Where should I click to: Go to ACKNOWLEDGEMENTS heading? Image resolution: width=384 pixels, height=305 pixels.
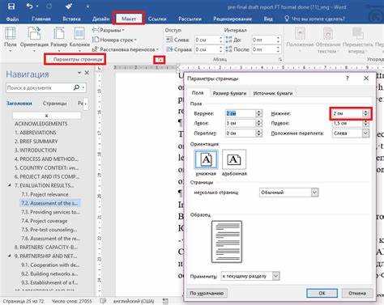[41, 124]
